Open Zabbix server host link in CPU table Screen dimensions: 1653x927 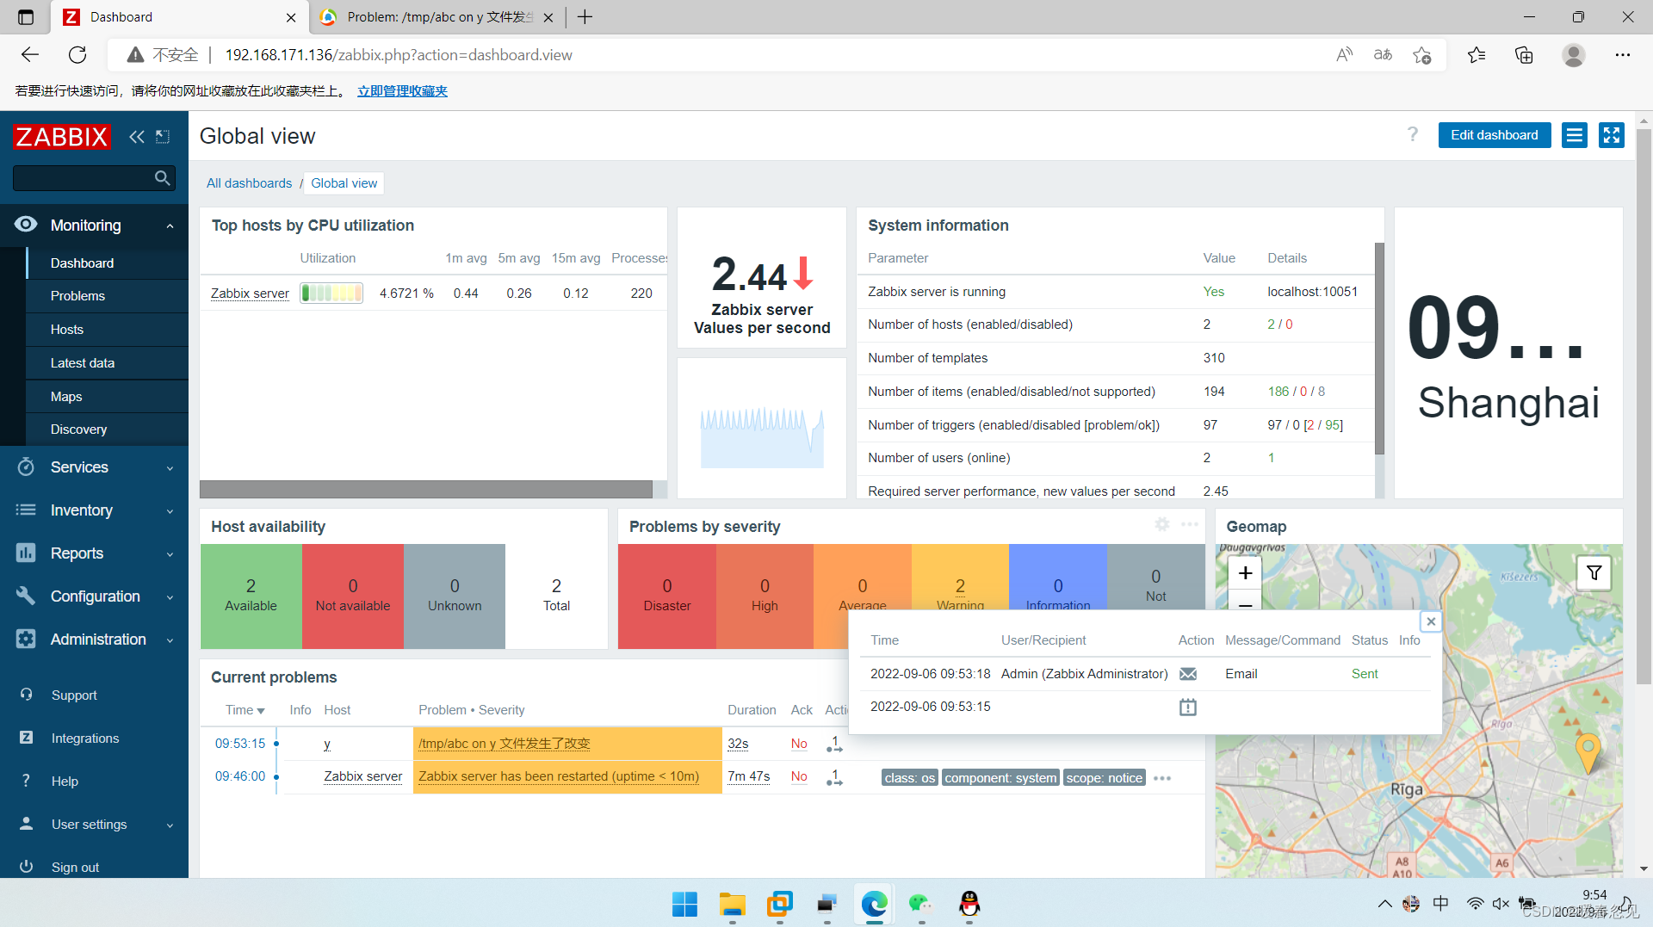pyautogui.click(x=250, y=294)
